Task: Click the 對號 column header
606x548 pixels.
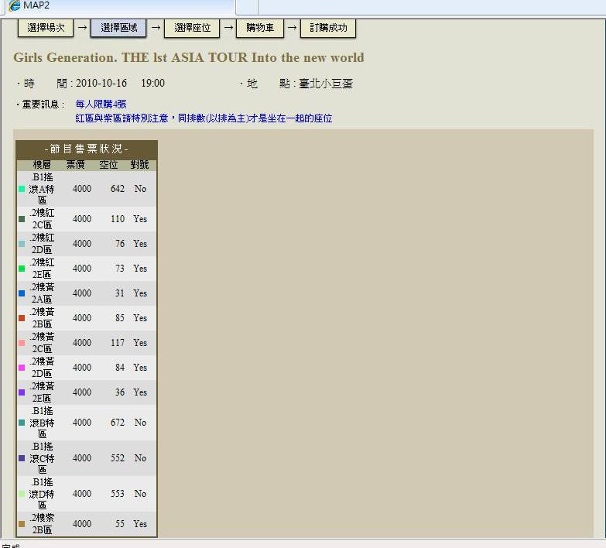Action: [x=139, y=165]
